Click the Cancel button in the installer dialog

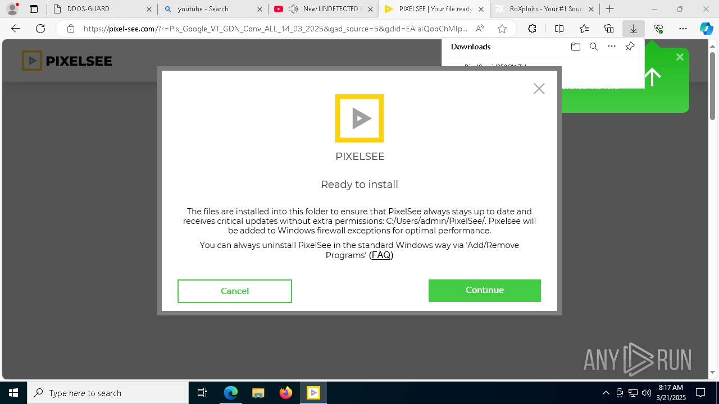point(235,291)
